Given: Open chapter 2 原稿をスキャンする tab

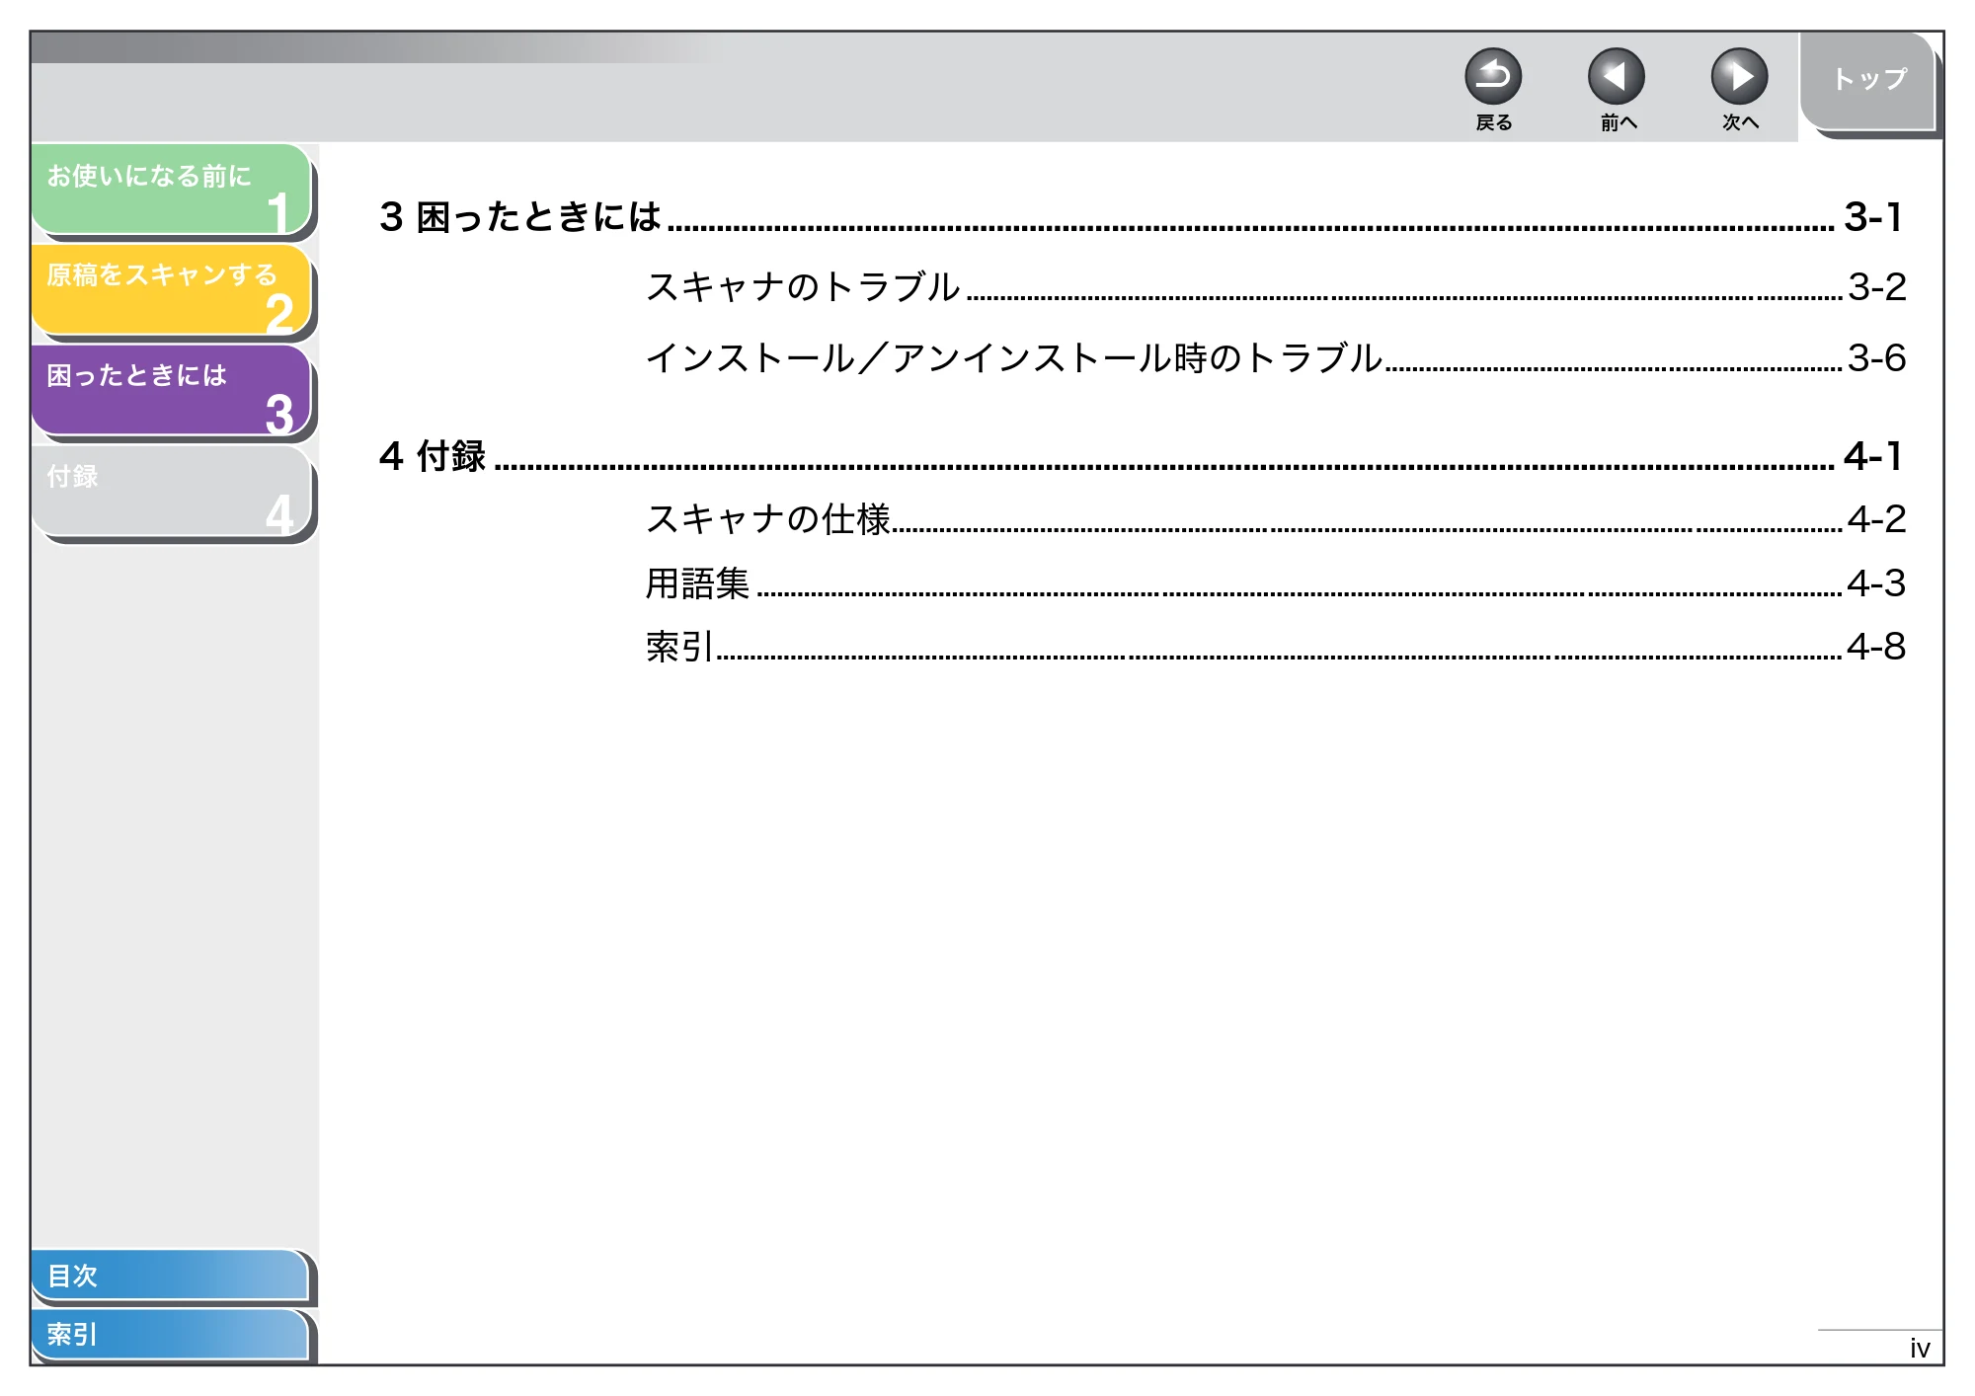Looking at the screenshot, I should click(x=172, y=289).
